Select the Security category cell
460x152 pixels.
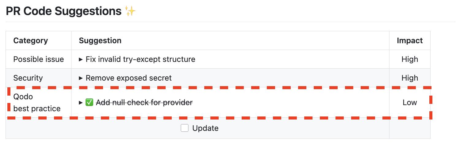pos(28,78)
